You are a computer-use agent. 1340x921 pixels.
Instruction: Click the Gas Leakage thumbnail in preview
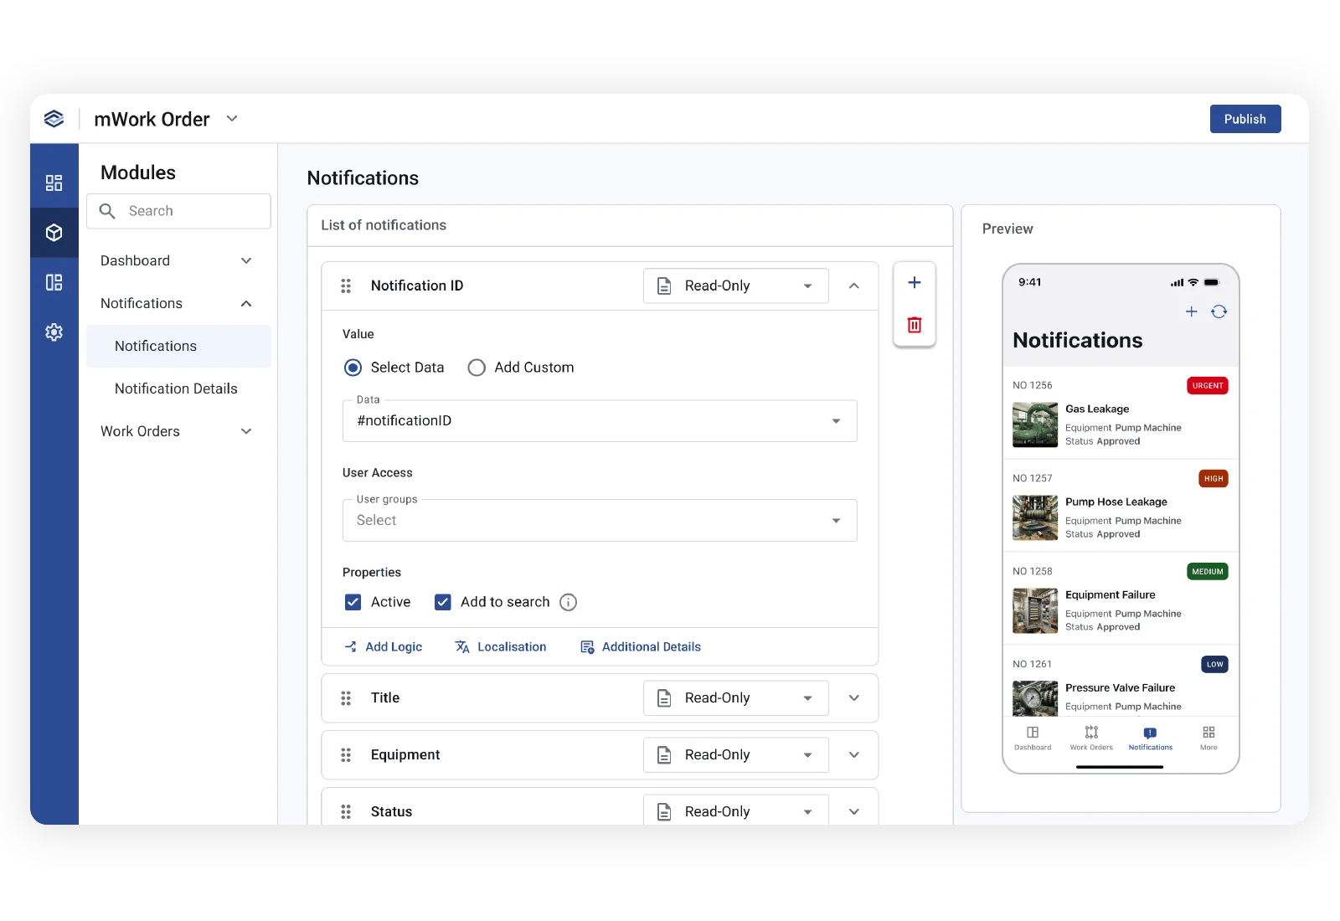coord(1035,425)
